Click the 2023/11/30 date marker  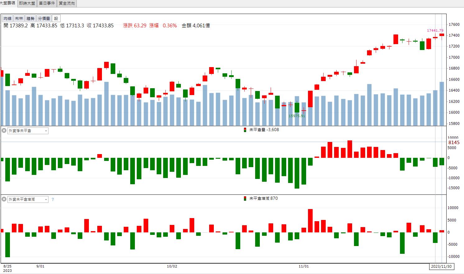[441, 267]
